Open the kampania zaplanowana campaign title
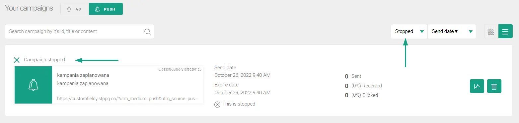Viewport: 519px width, 123px height. 83,75
